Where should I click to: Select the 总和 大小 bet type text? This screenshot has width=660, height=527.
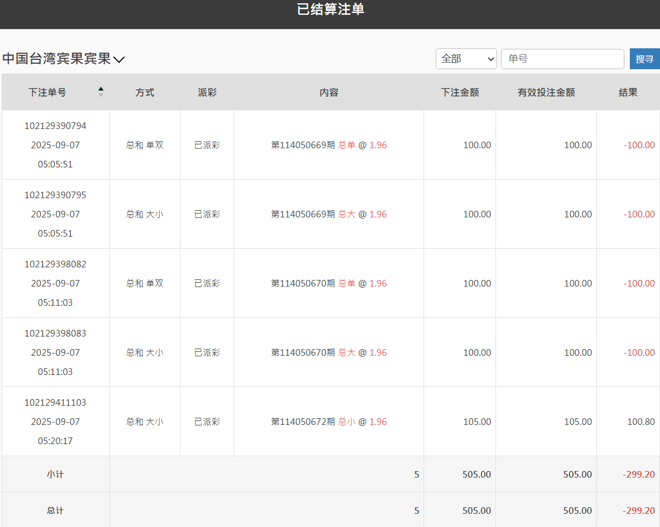[144, 214]
